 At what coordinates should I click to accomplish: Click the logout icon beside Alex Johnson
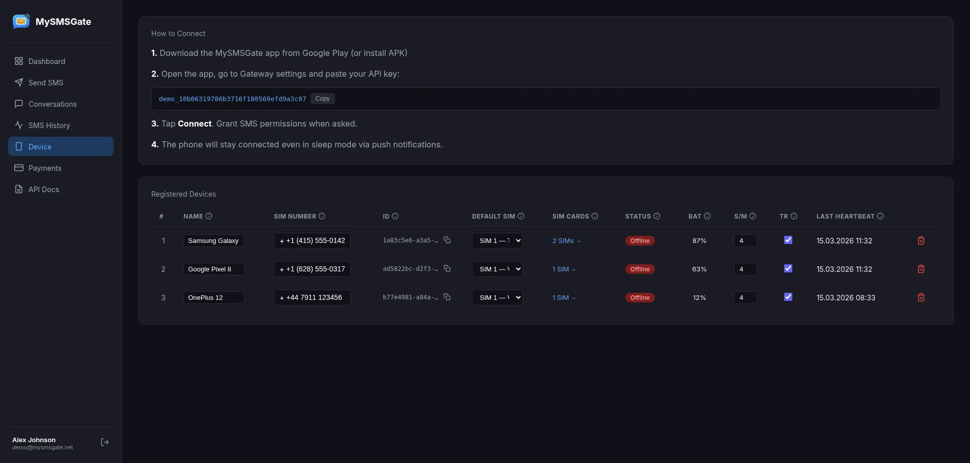click(105, 442)
